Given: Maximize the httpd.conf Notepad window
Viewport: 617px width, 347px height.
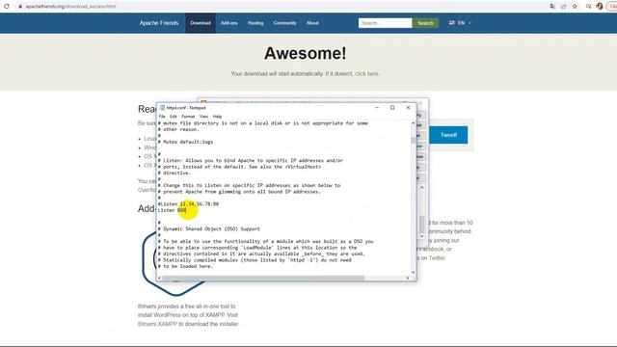Looking at the screenshot, I should pos(392,107).
